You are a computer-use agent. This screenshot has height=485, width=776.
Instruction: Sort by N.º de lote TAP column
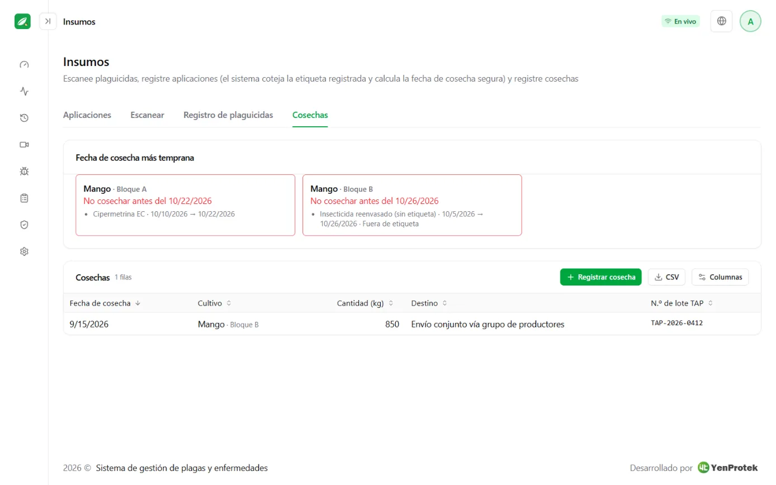(682, 303)
